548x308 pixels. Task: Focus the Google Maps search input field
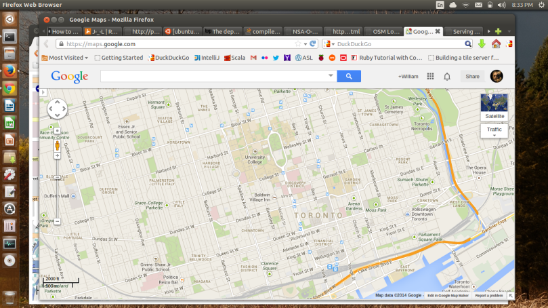point(214,76)
